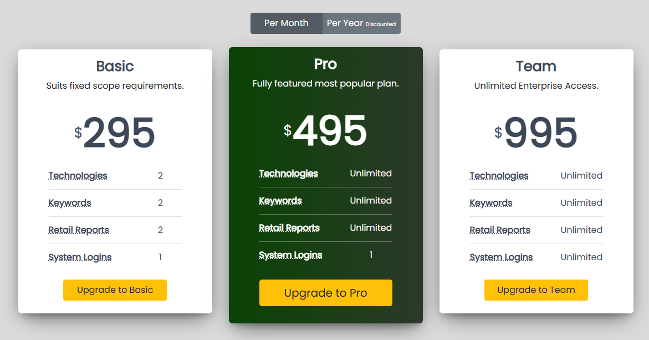
Task: Click Technologies label in Basic plan
Action: [x=78, y=176]
